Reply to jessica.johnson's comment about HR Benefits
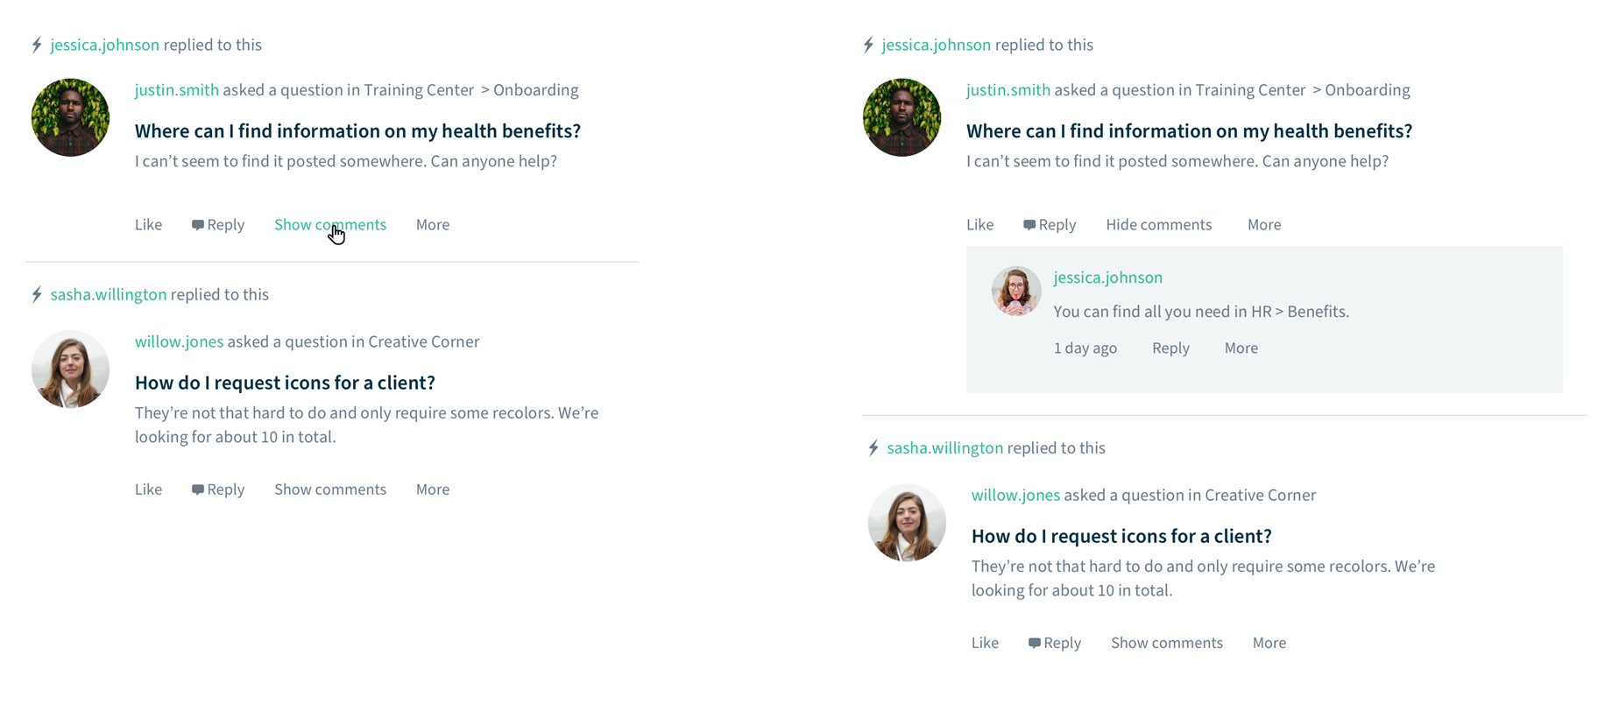 point(1170,348)
